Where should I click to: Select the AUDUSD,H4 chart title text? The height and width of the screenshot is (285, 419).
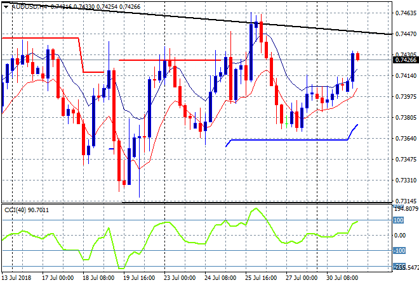(x=29, y=7)
